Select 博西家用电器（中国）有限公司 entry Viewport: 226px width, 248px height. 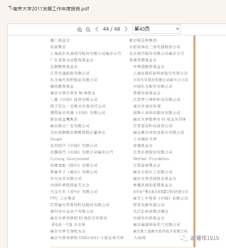78,113
